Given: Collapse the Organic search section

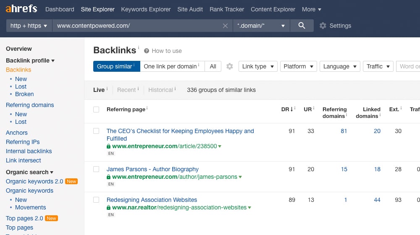Looking at the screenshot, I should pos(29,172).
